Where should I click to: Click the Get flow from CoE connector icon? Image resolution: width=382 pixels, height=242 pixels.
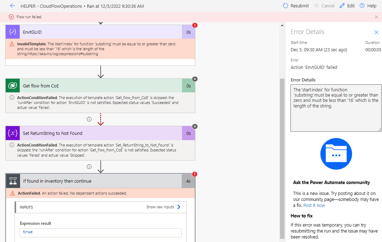pos(12,85)
